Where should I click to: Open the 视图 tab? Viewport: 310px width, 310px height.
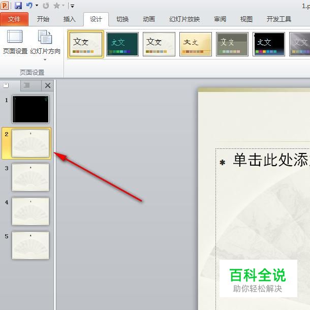click(x=246, y=19)
